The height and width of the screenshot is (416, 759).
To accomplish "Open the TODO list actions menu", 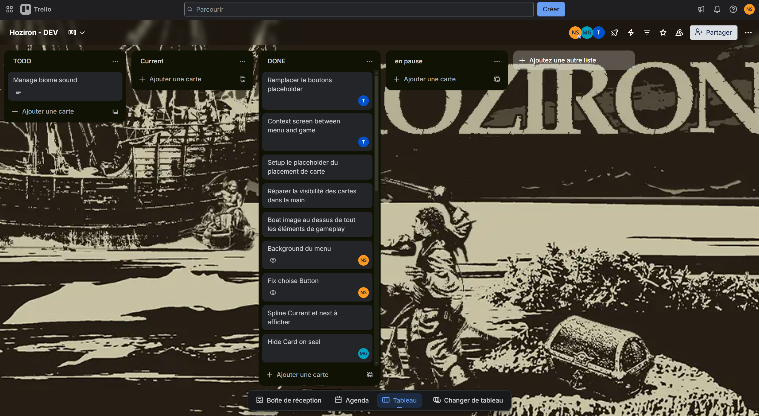I will (115, 61).
